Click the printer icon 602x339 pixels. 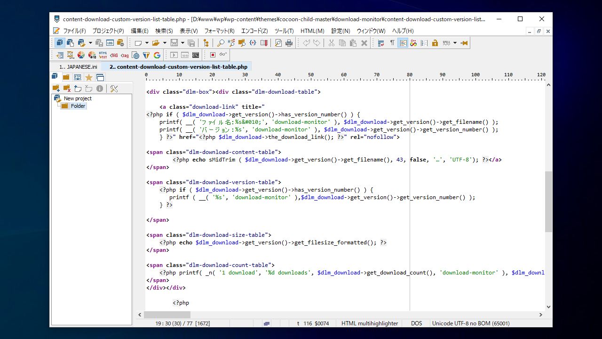289,43
